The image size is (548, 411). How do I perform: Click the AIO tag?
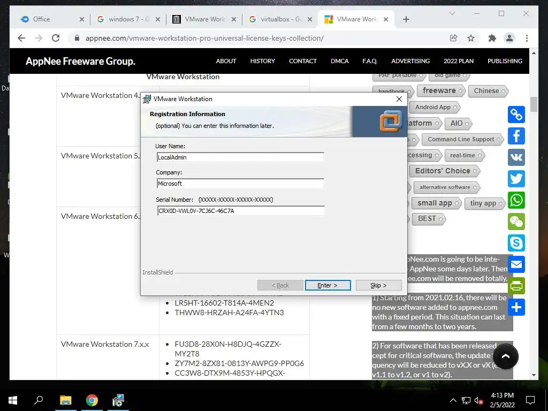[458, 124]
